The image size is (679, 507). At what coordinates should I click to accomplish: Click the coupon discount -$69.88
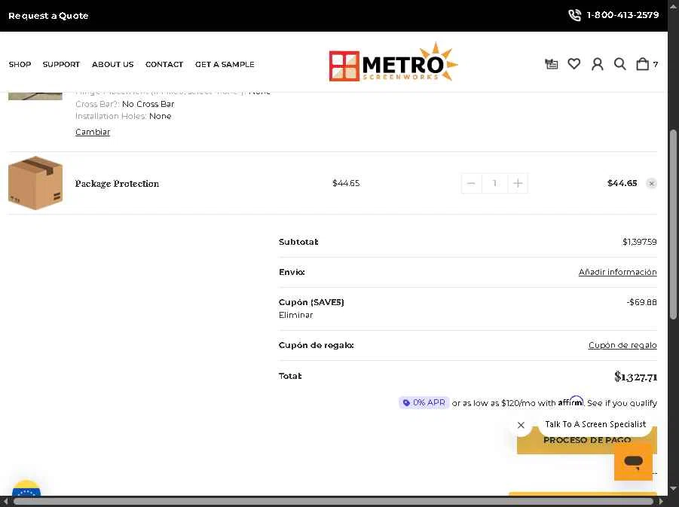pos(642,302)
